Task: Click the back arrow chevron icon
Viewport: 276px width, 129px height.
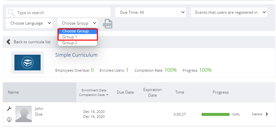Action: click(8, 42)
